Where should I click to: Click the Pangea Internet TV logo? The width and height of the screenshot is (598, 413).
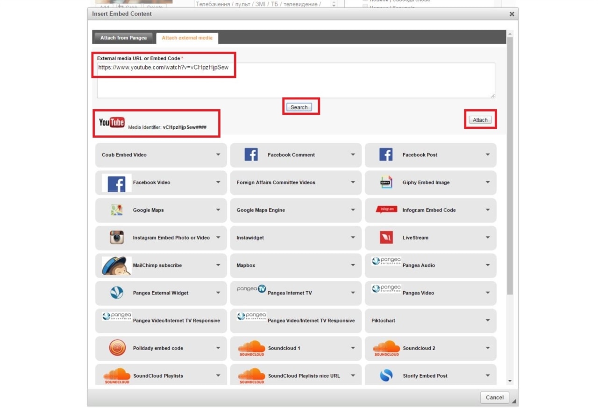tap(251, 289)
